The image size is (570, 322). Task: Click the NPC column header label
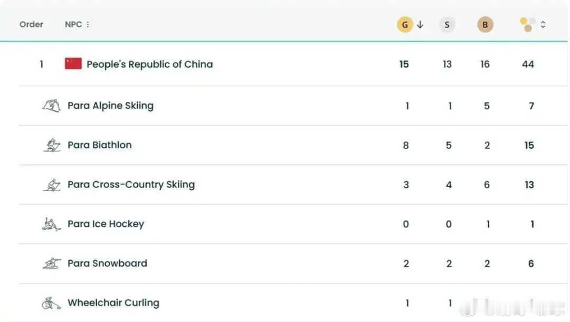point(73,24)
